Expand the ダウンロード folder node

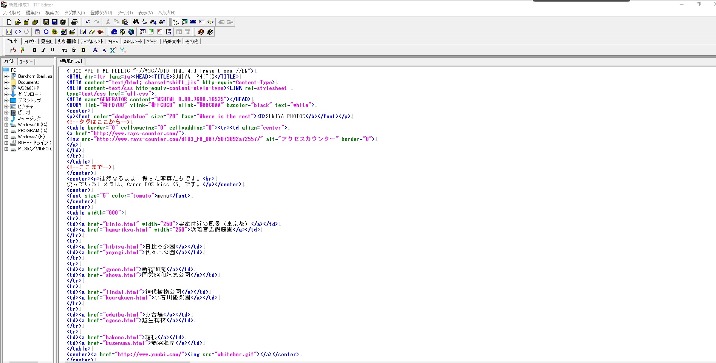pyautogui.click(x=6, y=94)
